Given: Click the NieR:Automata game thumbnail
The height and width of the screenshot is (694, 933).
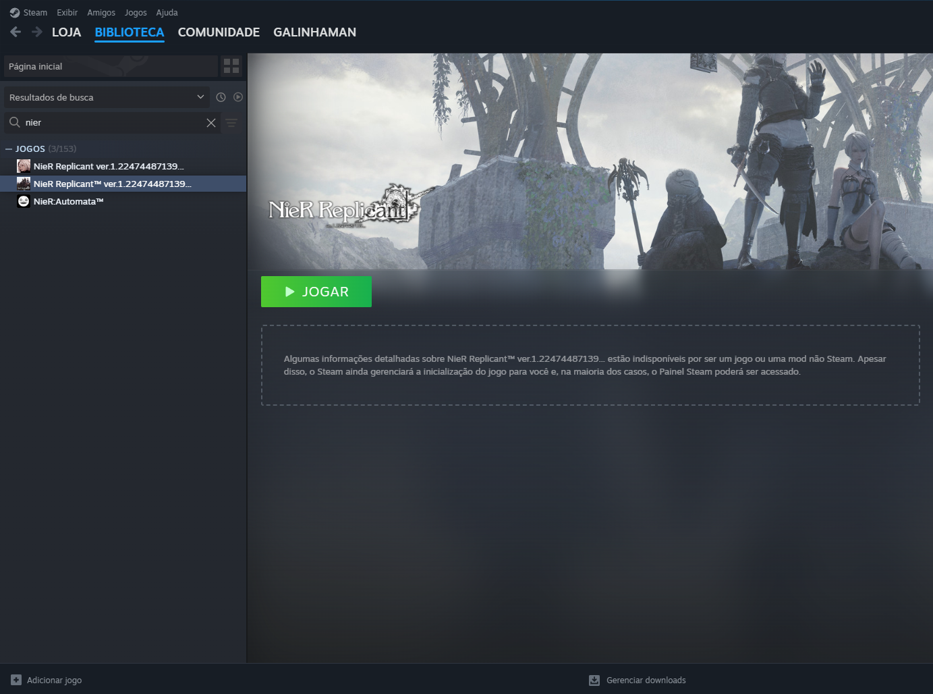Looking at the screenshot, I should click(24, 201).
